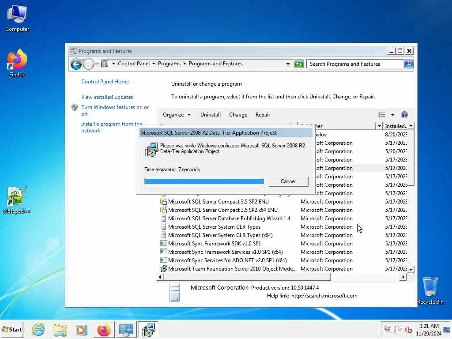Image resolution: width=452 pixels, height=339 pixels.
Task: Click the horizontal scrollbar right arrow
Action: [403, 277]
